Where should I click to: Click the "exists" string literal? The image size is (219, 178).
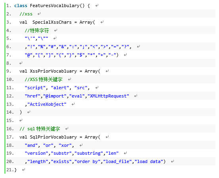(61, 161)
